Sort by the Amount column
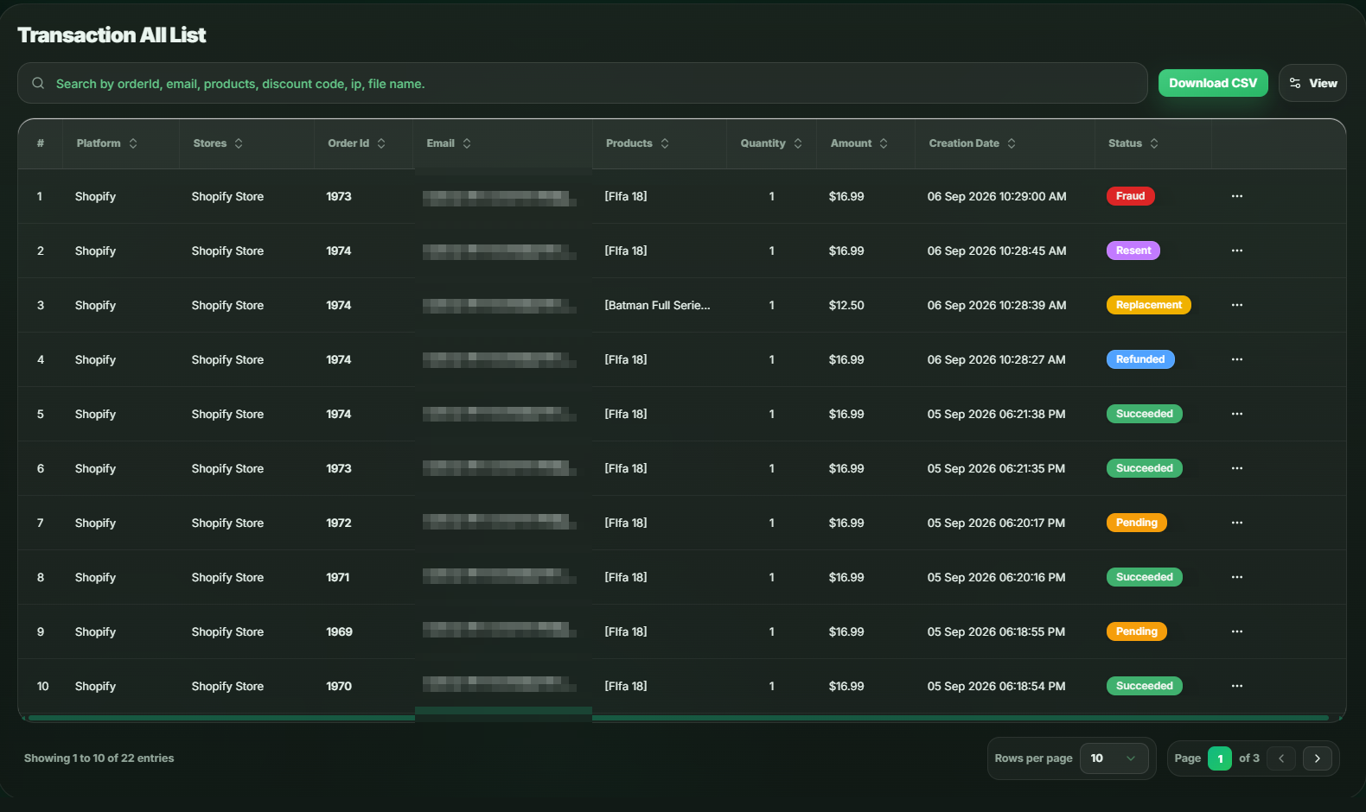 click(859, 143)
